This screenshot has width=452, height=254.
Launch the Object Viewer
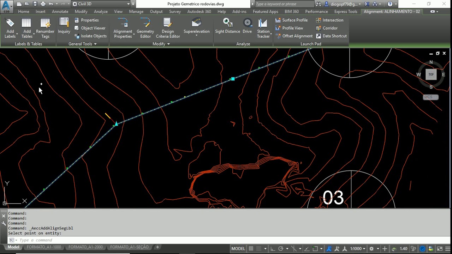(90, 28)
